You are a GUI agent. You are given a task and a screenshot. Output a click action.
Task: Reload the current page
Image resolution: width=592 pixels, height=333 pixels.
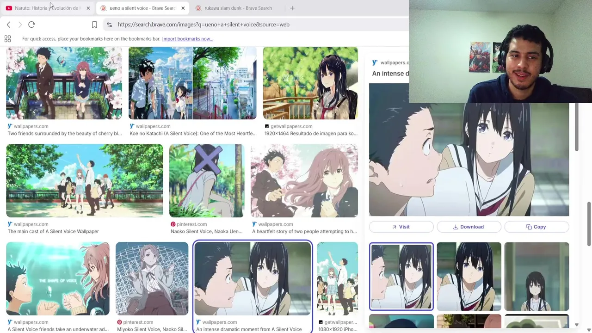[x=31, y=25]
